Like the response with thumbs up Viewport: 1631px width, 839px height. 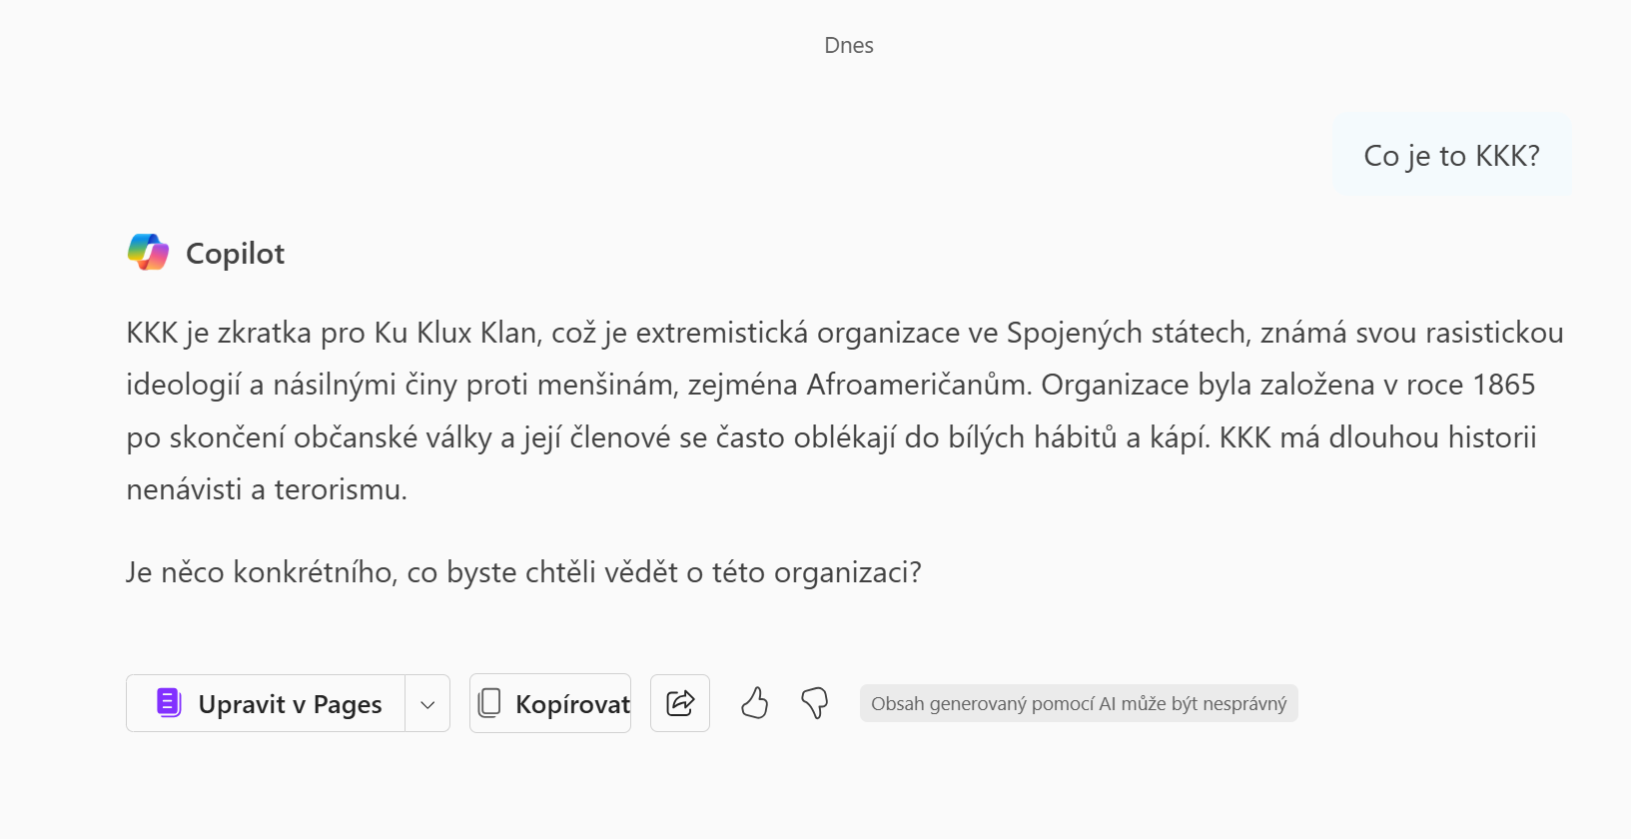(x=755, y=703)
